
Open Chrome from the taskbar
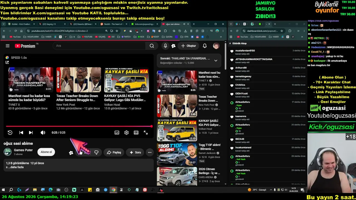tap(113, 190)
